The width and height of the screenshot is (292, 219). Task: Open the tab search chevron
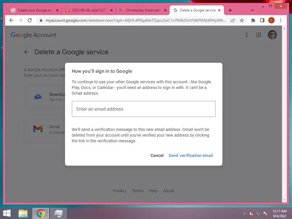252,10
